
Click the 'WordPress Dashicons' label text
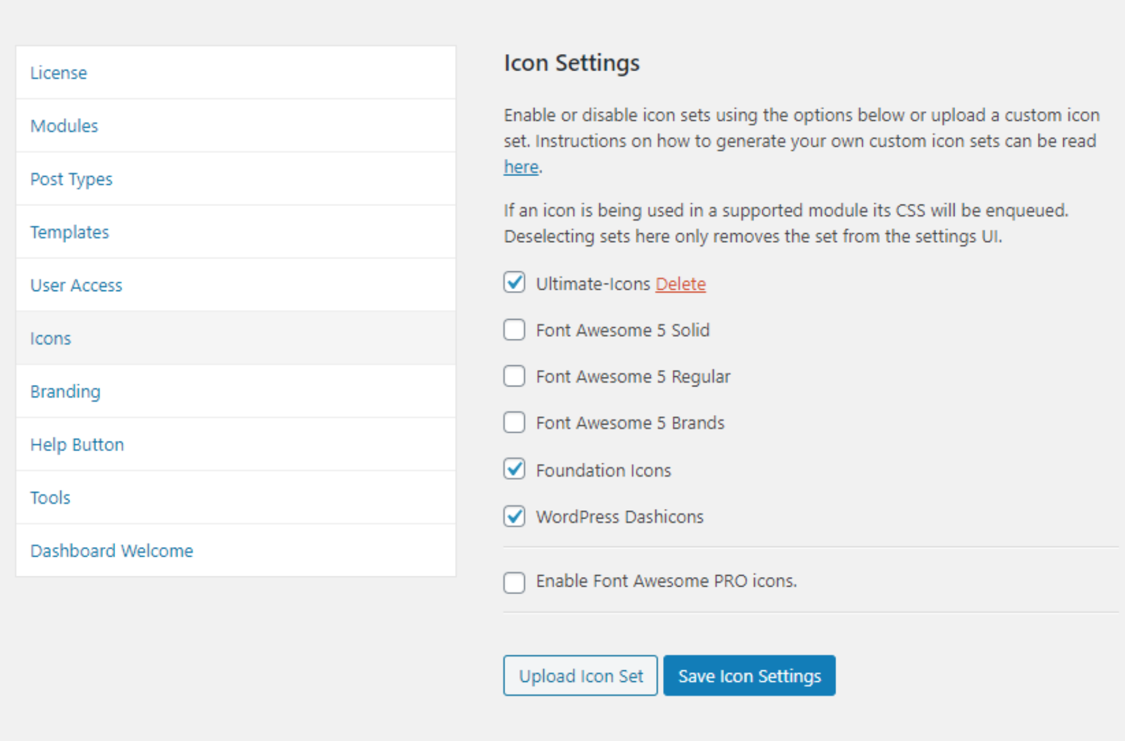click(x=620, y=517)
